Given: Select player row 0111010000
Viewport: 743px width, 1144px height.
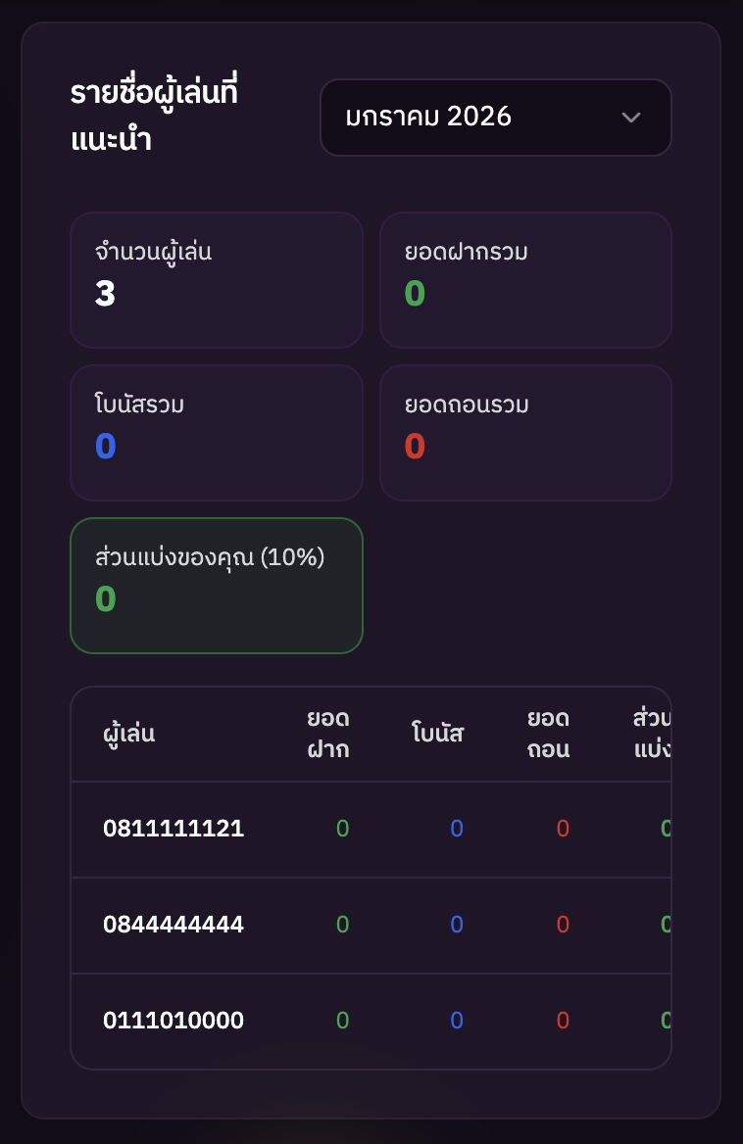Looking at the screenshot, I should click(x=173, y=1022).
